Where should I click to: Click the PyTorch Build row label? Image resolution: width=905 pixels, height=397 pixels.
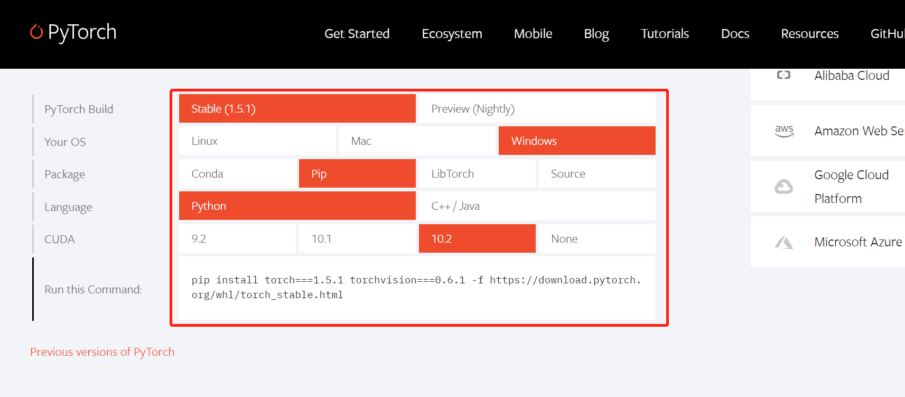click(x=79, y=109)
